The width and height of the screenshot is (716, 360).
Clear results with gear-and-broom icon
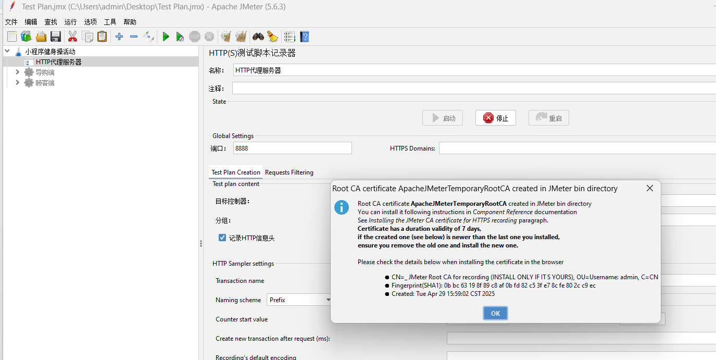(226, 36)
